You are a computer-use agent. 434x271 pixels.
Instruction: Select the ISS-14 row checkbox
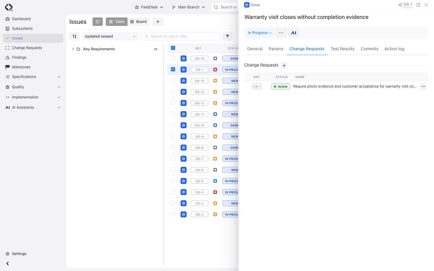click(x=173, y=80)
